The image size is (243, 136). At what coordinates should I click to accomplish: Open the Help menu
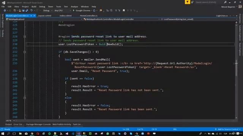click(x=94, y=7)
